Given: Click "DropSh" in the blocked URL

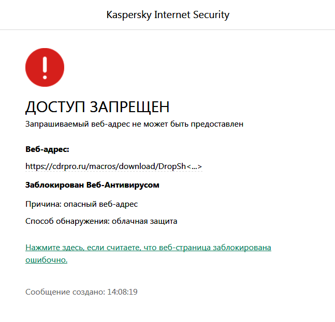Looking at the screenshot, I should coord(172,166).
